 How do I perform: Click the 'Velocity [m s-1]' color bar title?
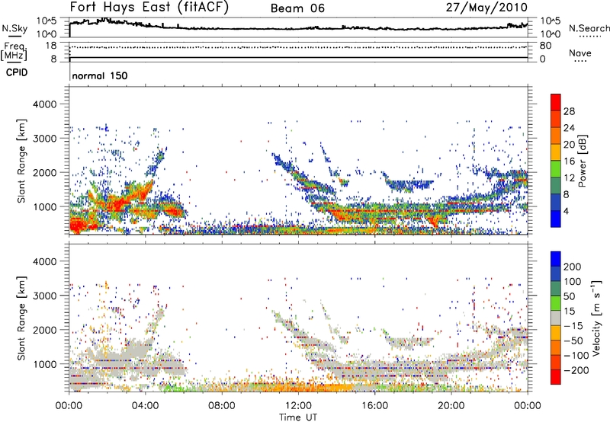597,318
